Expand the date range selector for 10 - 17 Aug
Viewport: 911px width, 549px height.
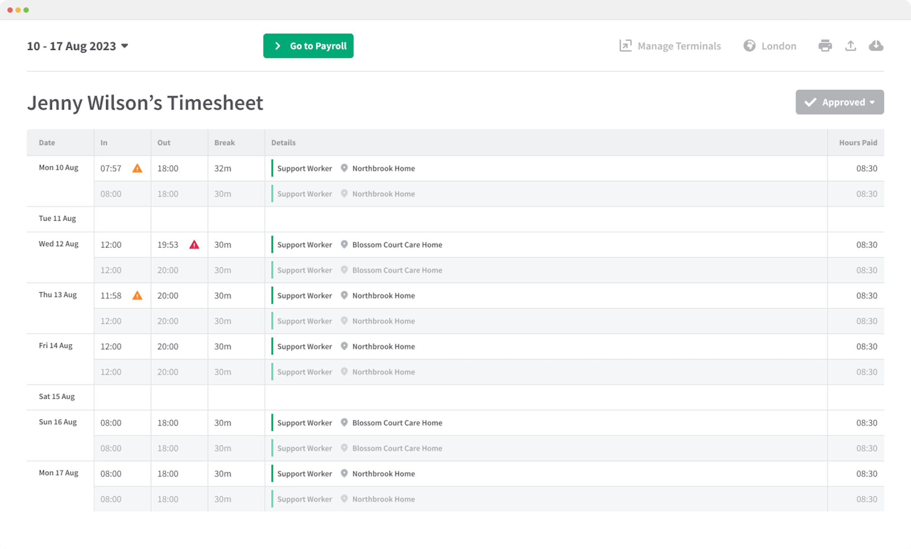click(125, 46)
